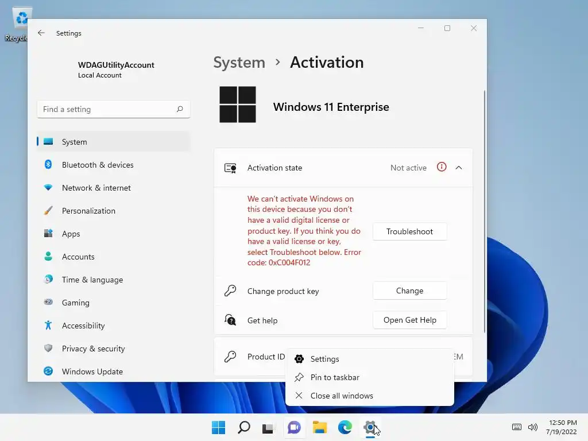
Task: Click the touch keyboard tray icon
Action: (x=517, y=427)
